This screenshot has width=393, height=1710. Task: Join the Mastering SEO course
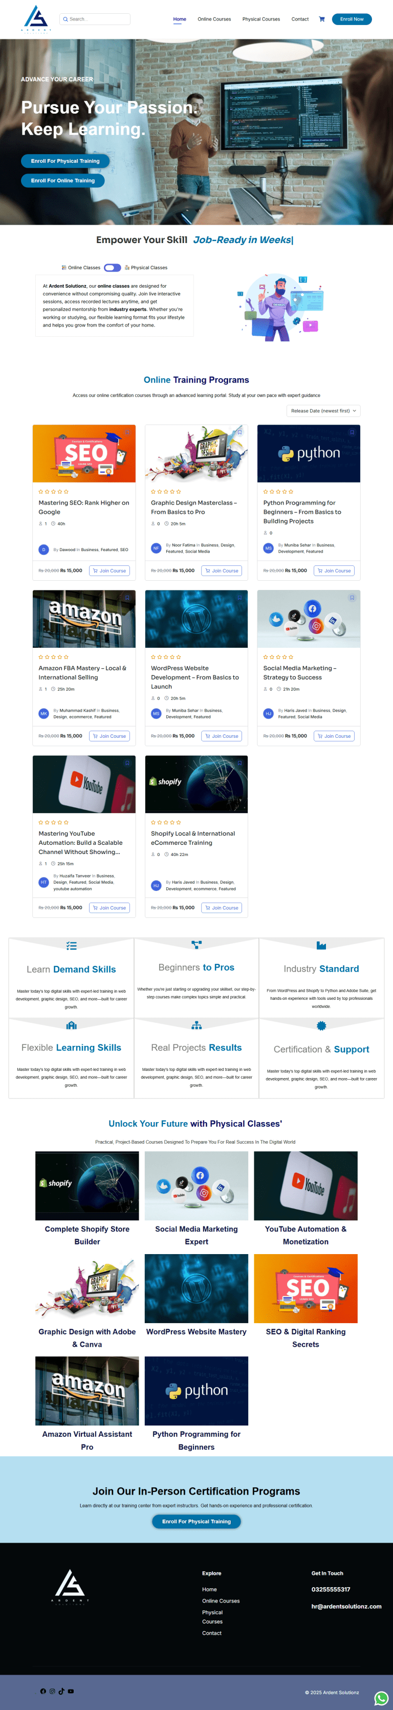pyautogui.click(x=110, y=570)
